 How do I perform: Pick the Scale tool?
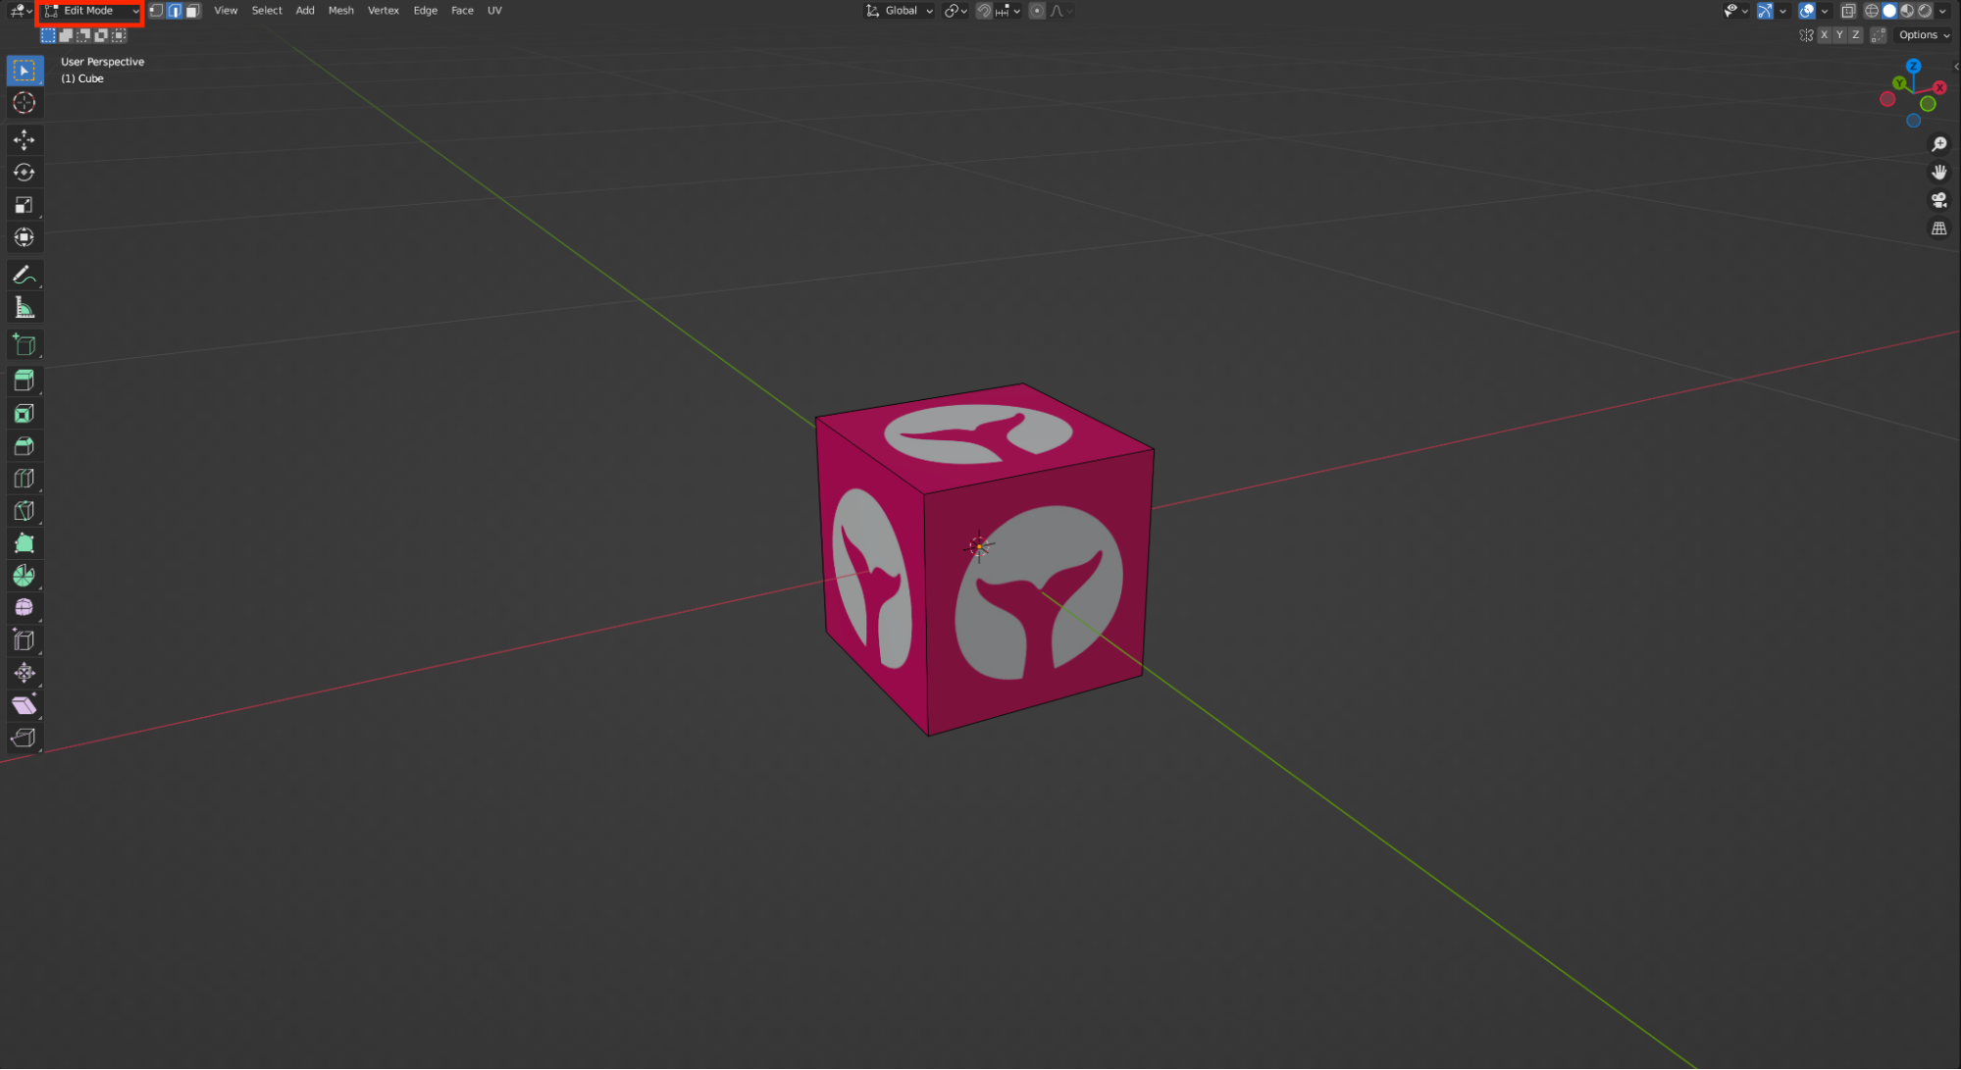(x=24, y=205)
